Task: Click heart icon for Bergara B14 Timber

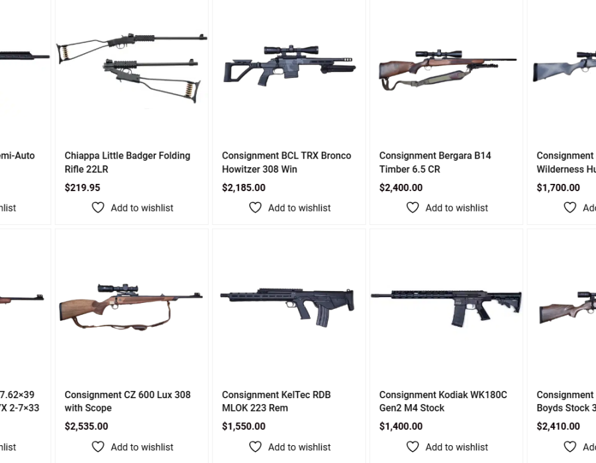Action: tap(413, 208)
